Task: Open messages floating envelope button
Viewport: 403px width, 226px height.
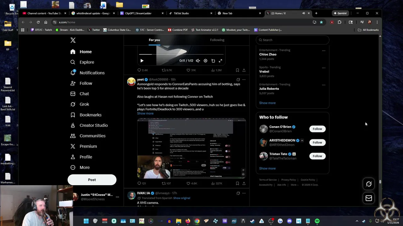Action: (x=369, y=198)
